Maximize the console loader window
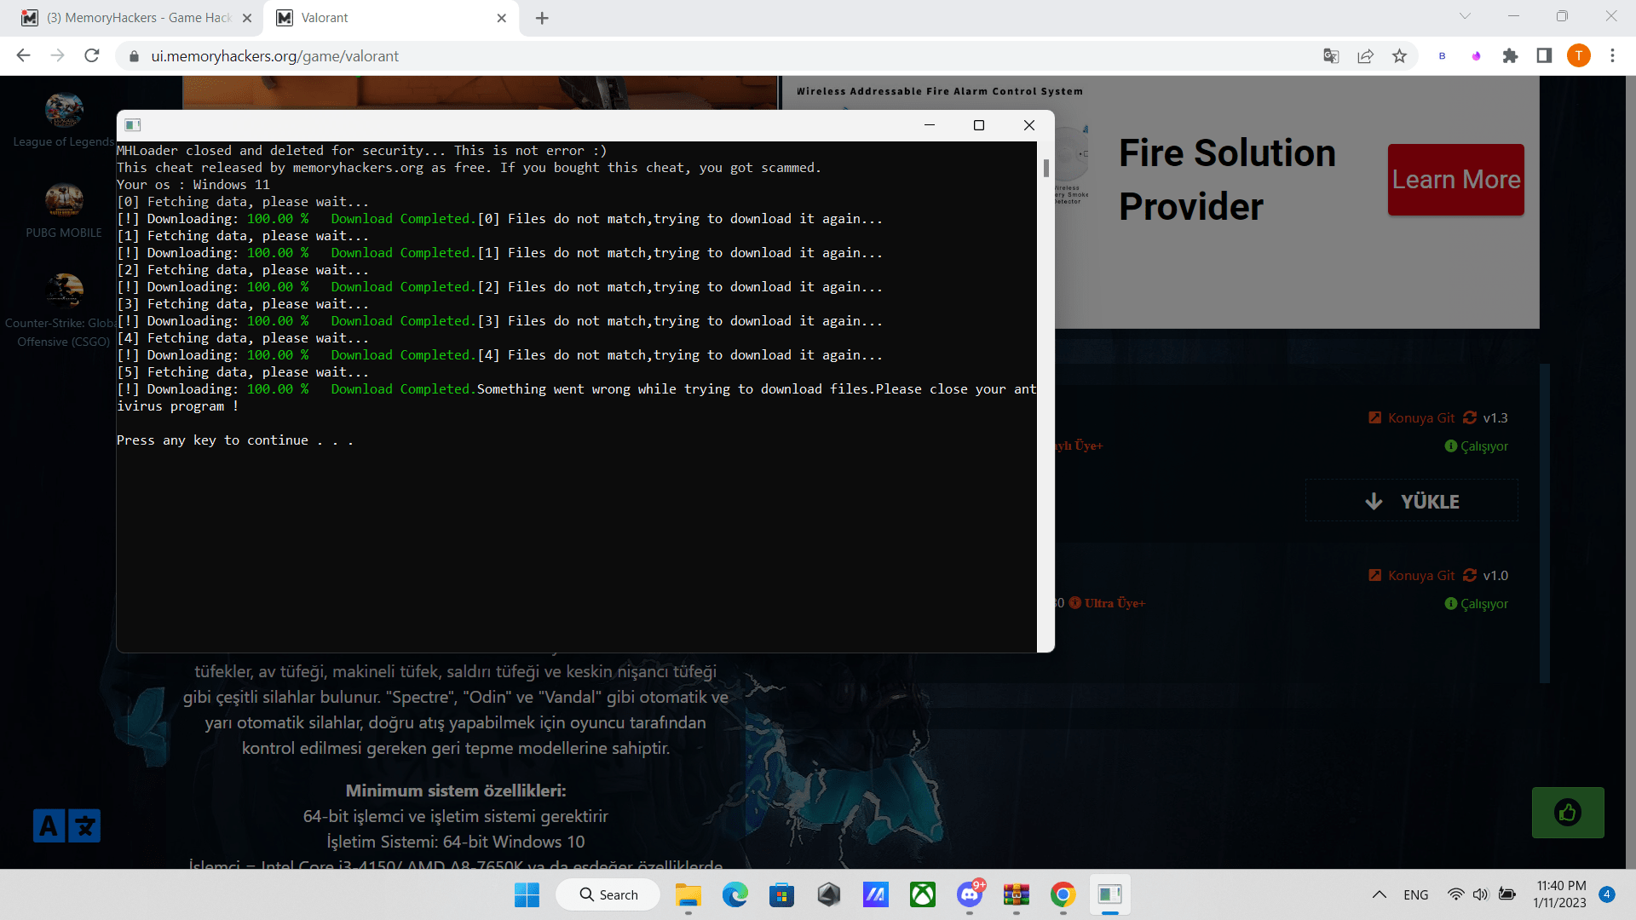Image resolution: width=1636 pixels, height=920 pixels. pyautogui.click(x=979, y=125)
